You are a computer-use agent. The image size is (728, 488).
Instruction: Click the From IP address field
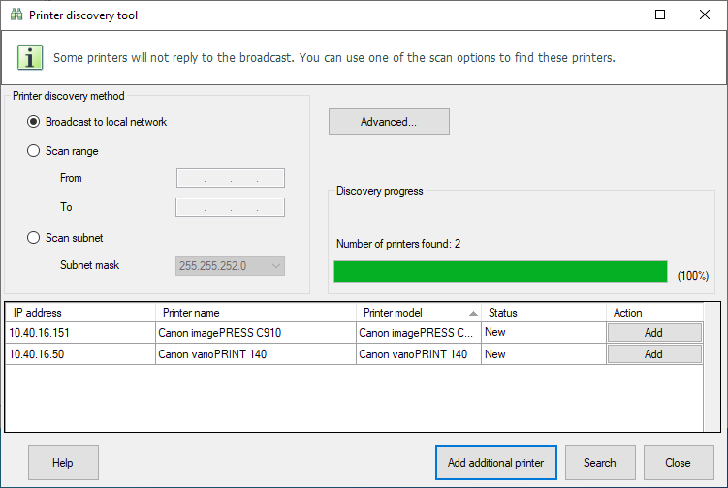pos(230,178)
